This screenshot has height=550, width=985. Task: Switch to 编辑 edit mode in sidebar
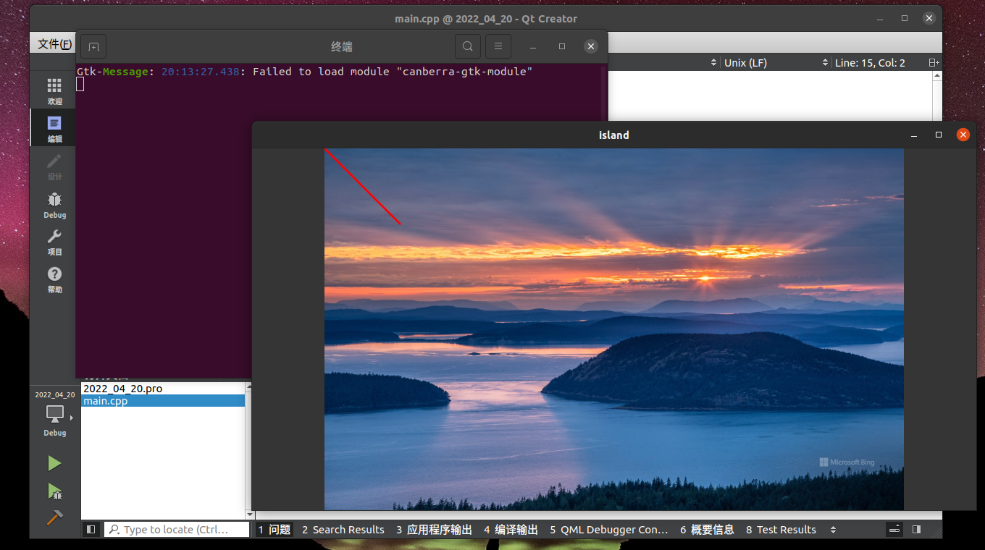(54, 128)
